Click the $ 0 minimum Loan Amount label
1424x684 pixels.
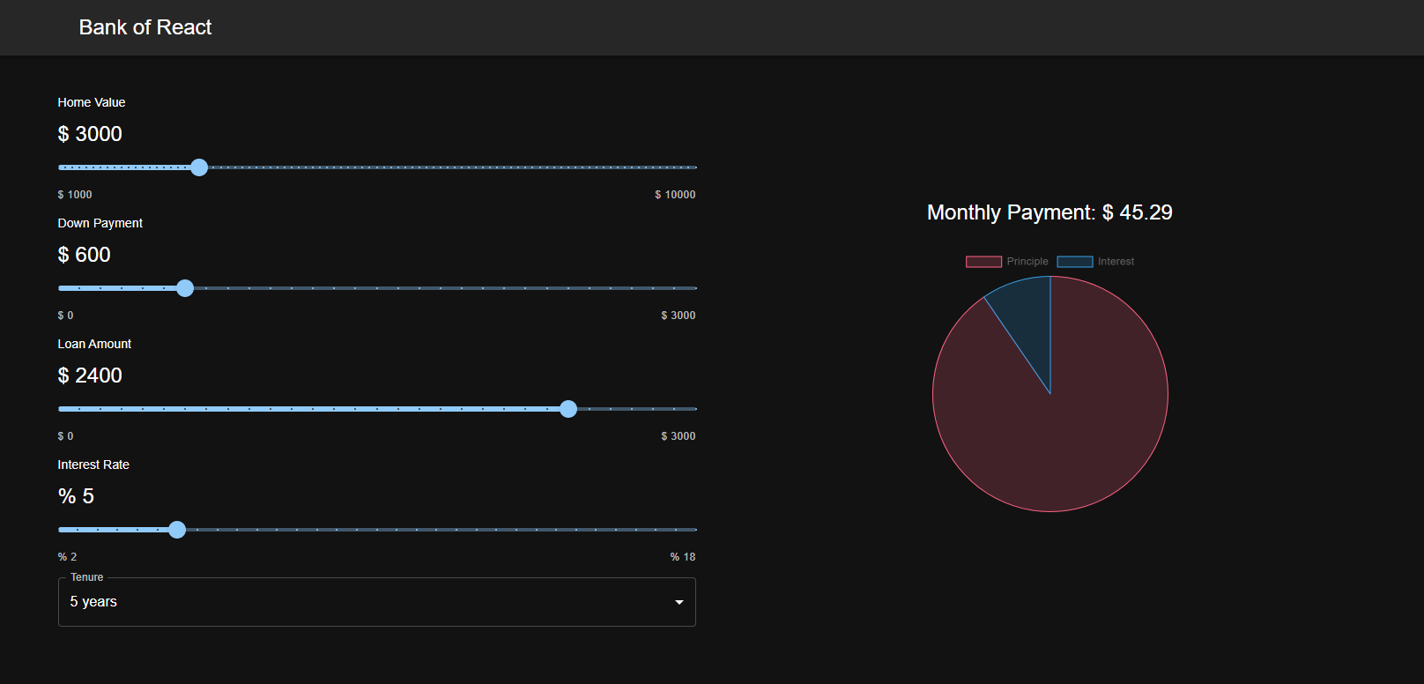pyautogui.click(x=66, y=436)
